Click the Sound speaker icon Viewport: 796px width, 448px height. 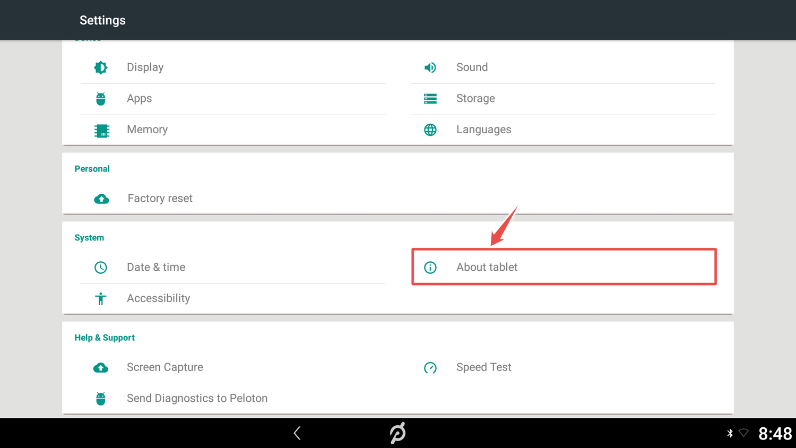[x=430, y=67]
